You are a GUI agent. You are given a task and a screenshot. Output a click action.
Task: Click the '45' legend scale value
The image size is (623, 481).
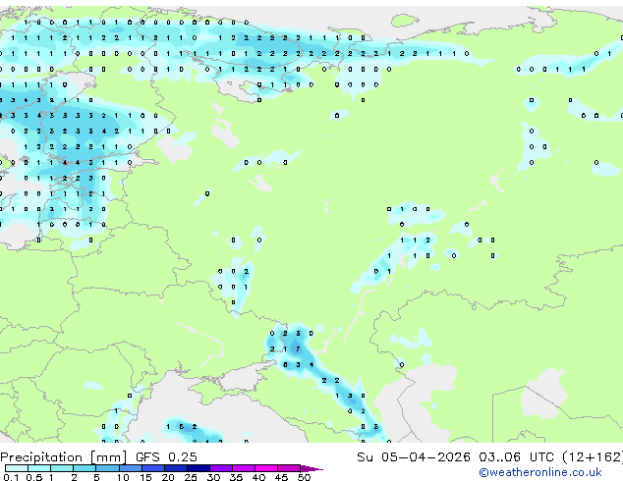(281, 477)
